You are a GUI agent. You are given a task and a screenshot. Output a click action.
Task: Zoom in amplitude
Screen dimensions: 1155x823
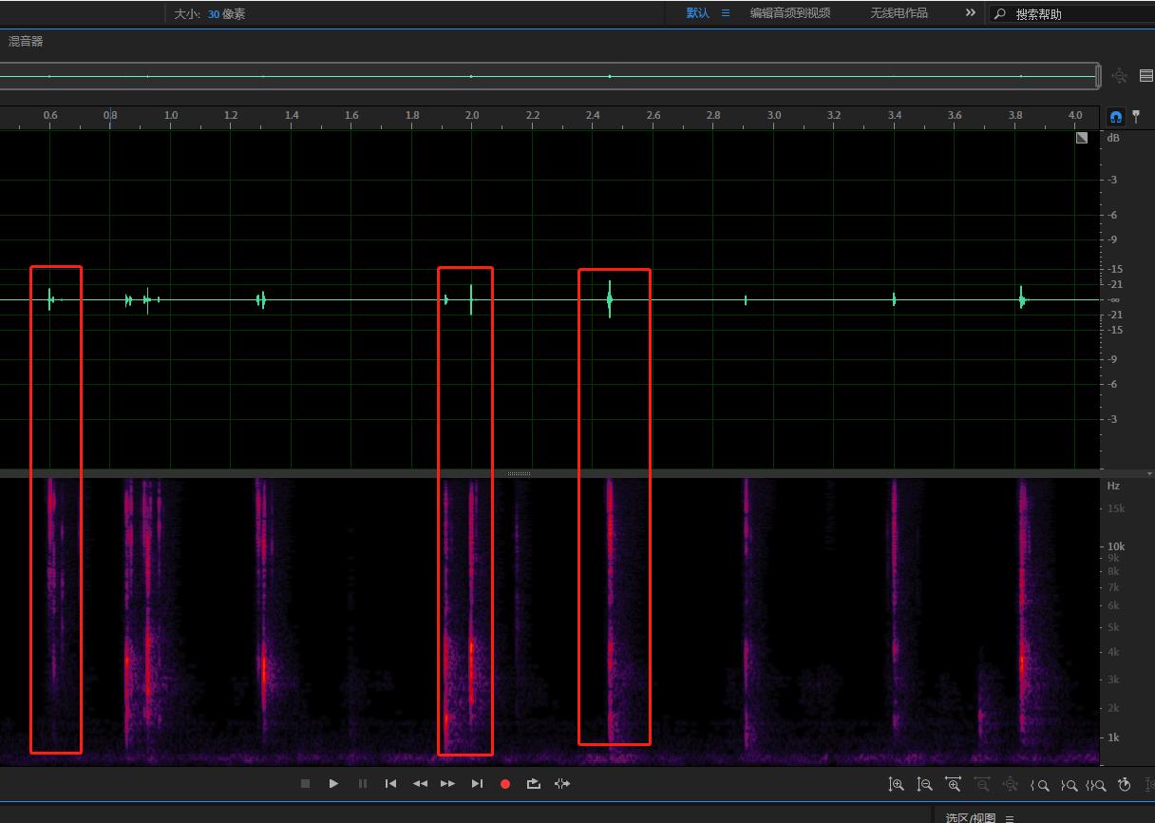[x=896, y=784]
